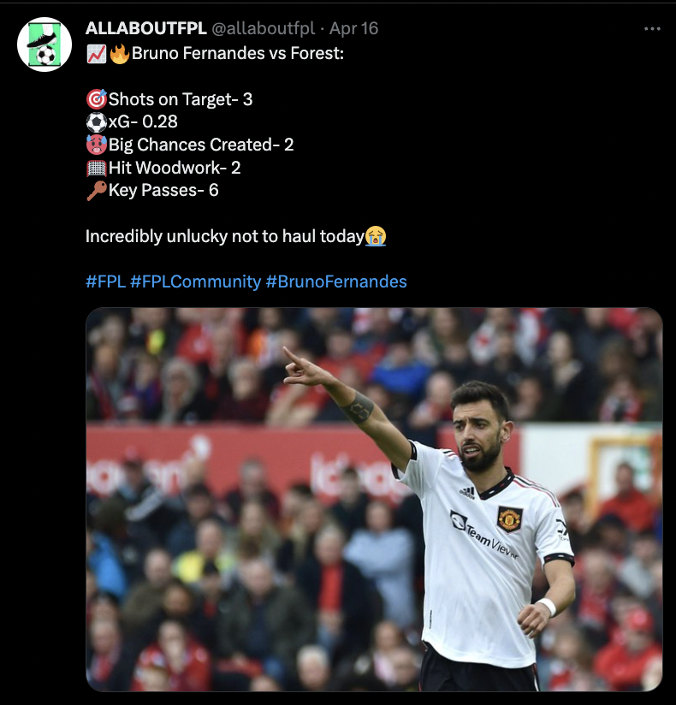Click the ALLABOUTFPL profile avatar
Viewport: 676px width, 705px height.
(x=44, y=44)
